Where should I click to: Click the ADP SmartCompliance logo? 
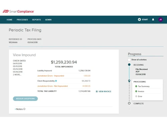coord(18,11)
